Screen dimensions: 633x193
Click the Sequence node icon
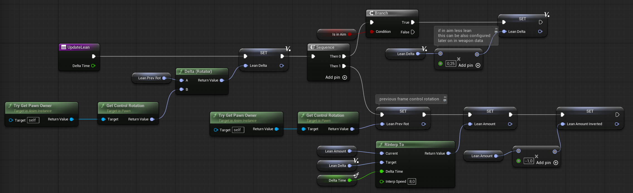[x=312, y=47]
